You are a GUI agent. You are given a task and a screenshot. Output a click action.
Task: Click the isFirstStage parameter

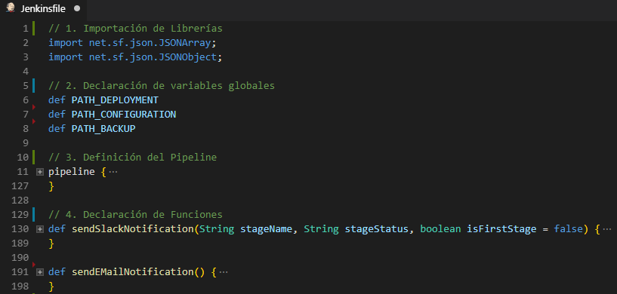(x=501, y=229)
